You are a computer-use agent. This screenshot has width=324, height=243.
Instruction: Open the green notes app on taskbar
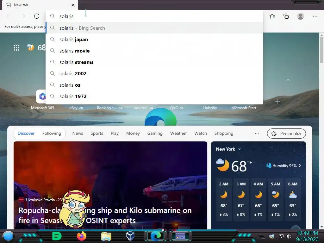pyautogui.click(x=57, y=236)
